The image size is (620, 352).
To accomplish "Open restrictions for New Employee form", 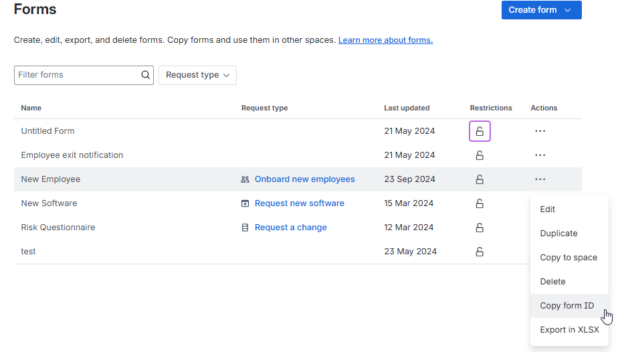I will point(480,179).
